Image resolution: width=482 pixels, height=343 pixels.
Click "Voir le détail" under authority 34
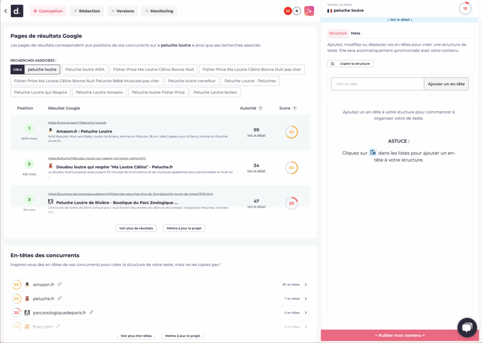click(256, 171)
